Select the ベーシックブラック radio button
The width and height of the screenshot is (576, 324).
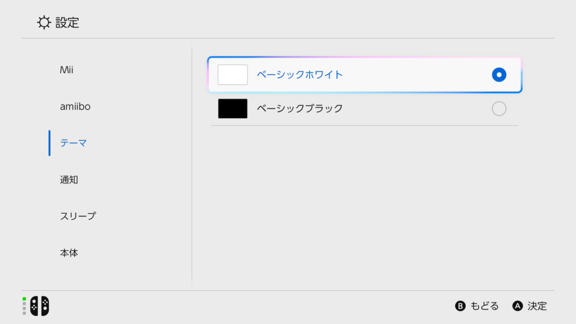pos(499,109)
